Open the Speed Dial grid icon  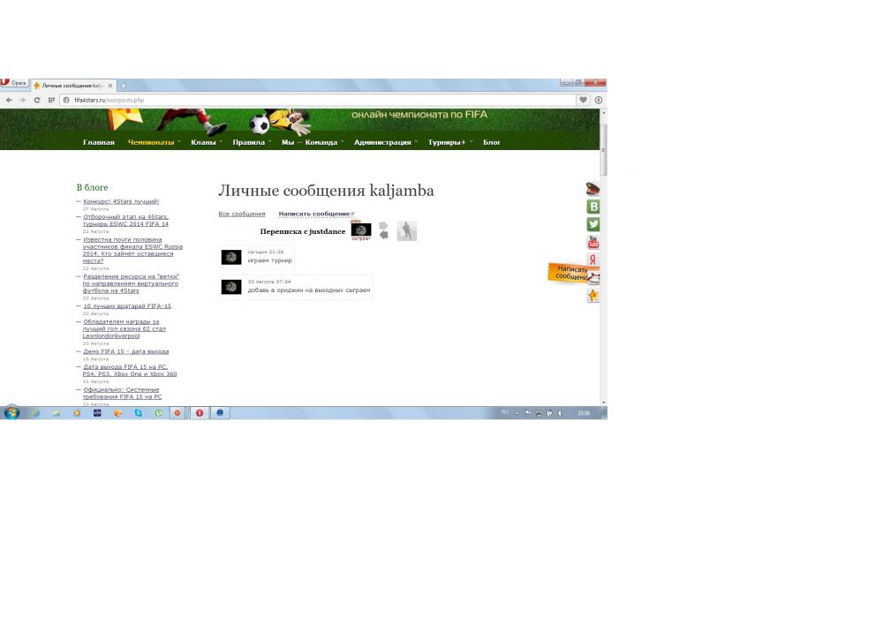click(x=51, y=100)
